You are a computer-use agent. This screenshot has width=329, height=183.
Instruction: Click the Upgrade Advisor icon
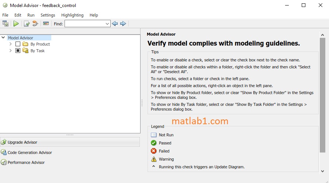(x=4, y=142)
